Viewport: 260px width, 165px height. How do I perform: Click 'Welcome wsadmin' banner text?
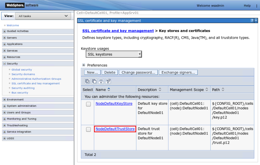coord(210,5)
